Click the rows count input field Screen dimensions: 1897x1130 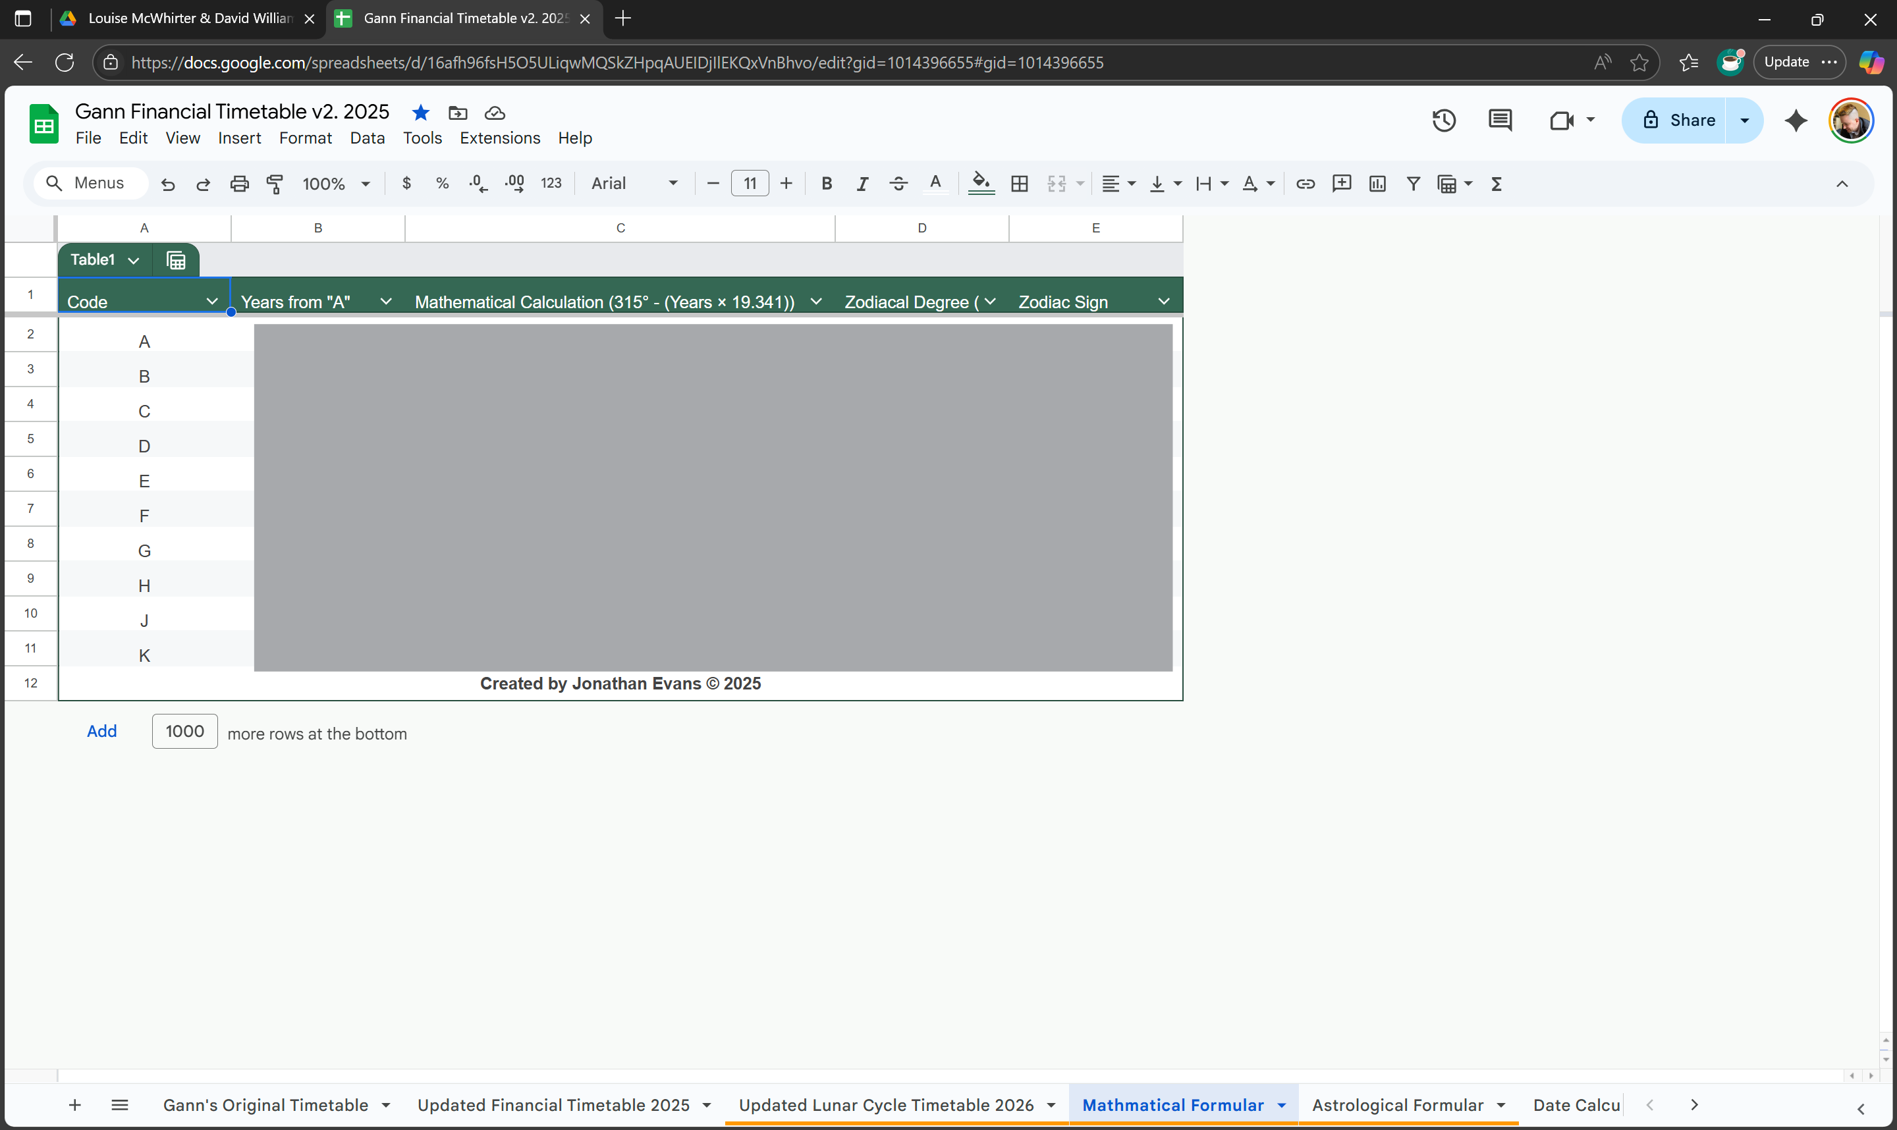coord(184,731)
